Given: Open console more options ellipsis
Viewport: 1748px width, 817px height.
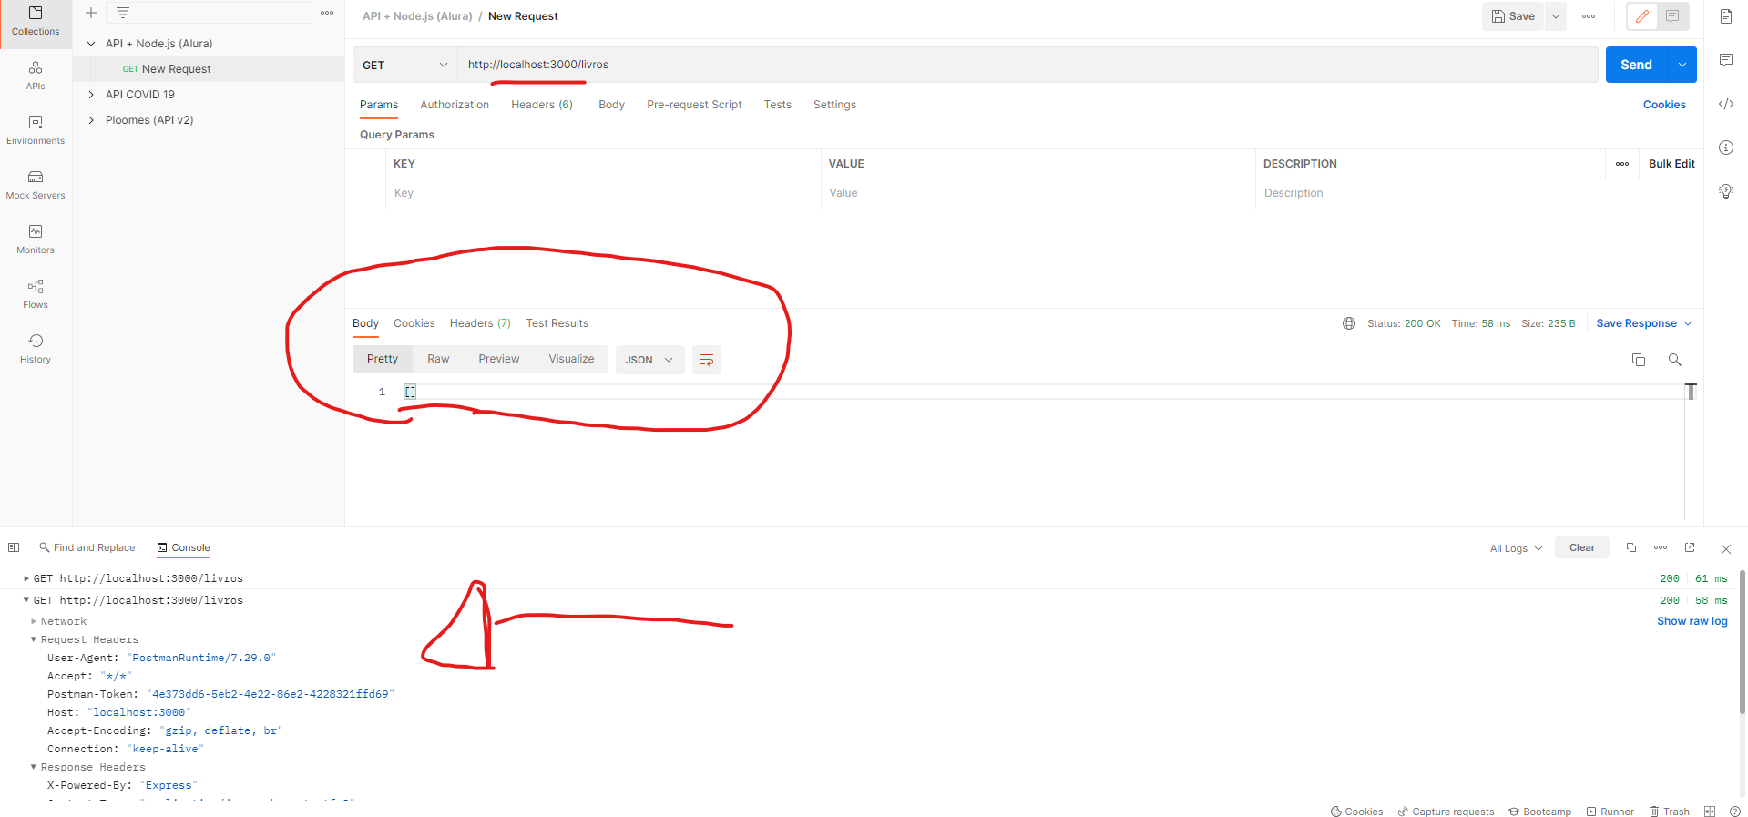Looking at the screenshot, I should click(x=1661, y=547).
